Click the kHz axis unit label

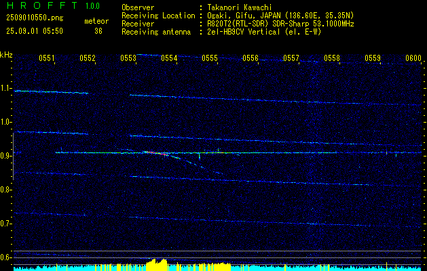[x=6, y=55]
